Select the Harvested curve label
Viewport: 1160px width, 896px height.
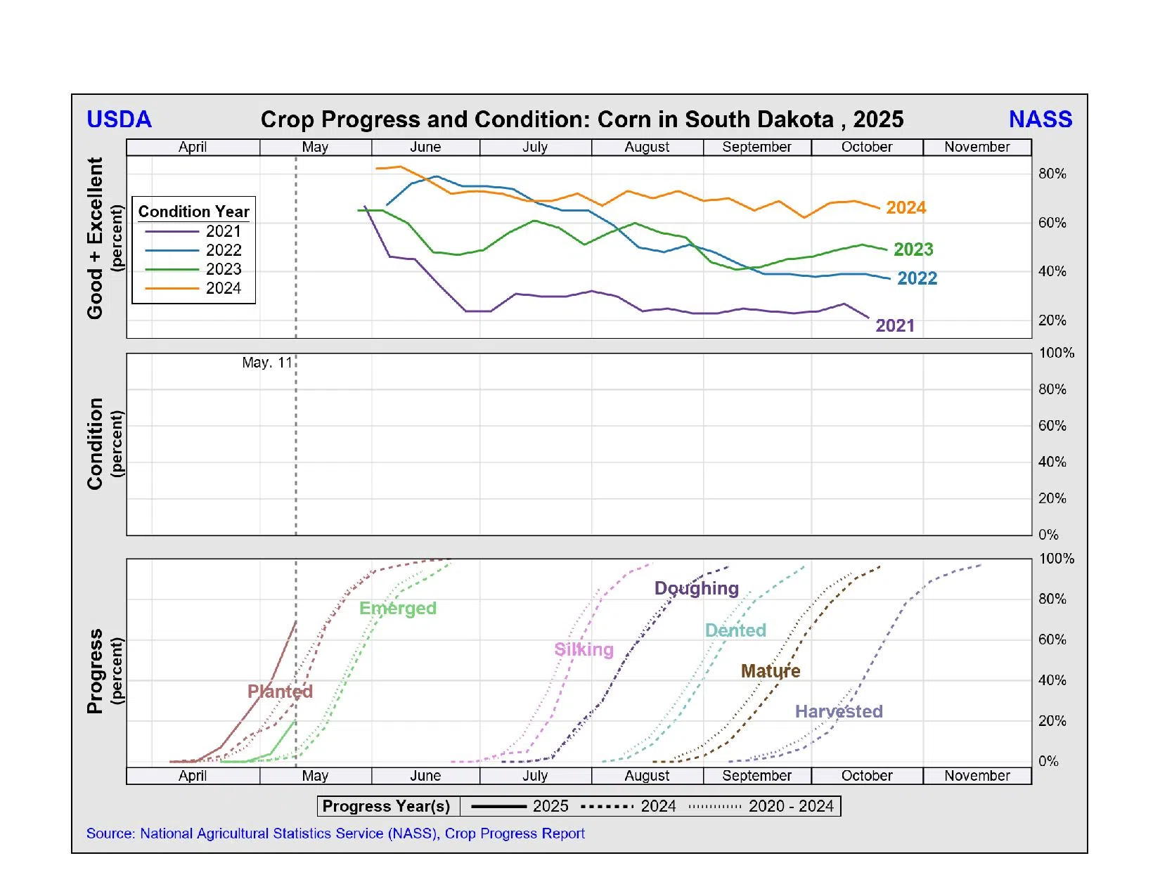(x=839, y=712)
